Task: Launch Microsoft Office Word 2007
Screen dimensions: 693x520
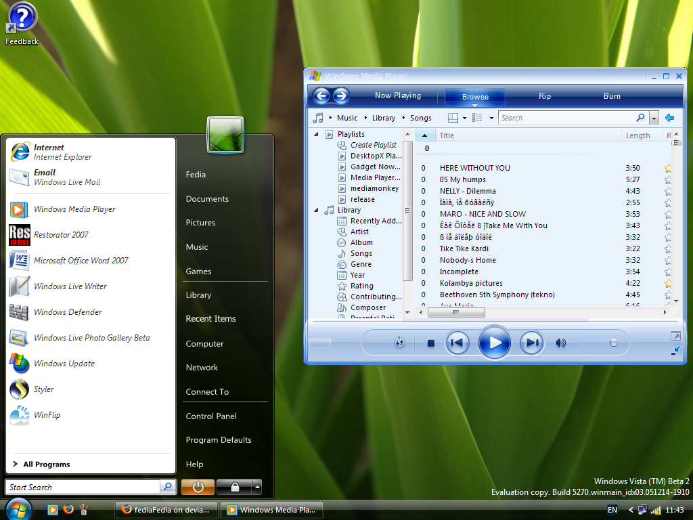Action: tap(91, 261)
